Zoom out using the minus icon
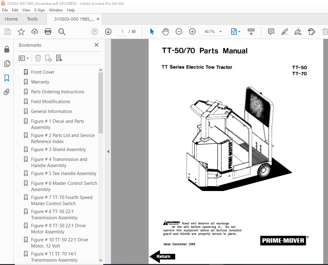The image size is (328, 265). [x=179, y=31]
